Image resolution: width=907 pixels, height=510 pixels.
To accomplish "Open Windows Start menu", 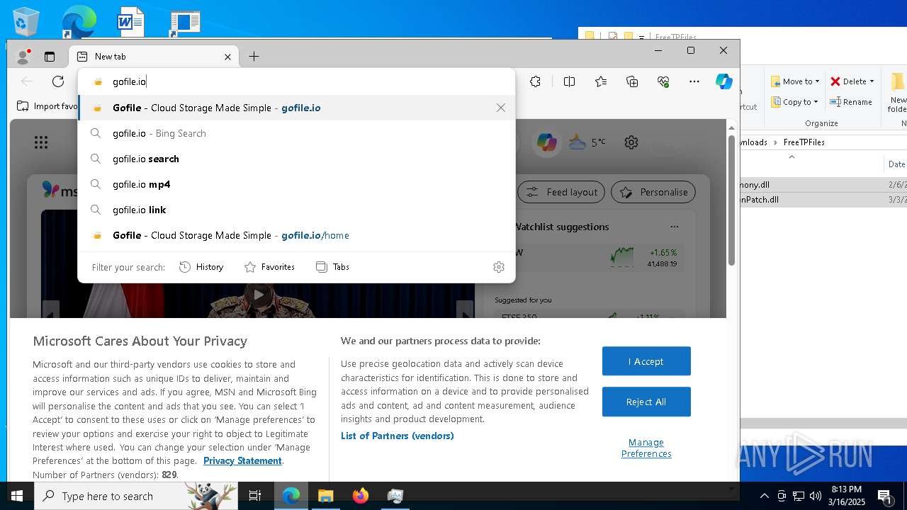I will coord(17,496).
